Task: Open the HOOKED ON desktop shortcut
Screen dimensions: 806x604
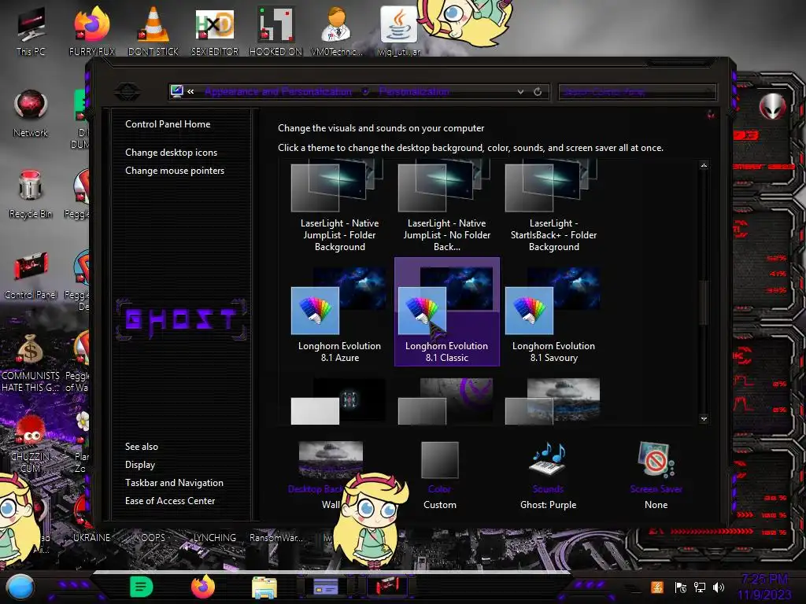Action: [275, 31]
